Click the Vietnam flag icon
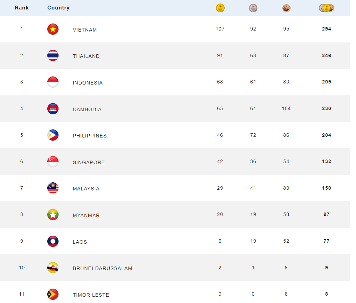 click(x=53, y=29)
